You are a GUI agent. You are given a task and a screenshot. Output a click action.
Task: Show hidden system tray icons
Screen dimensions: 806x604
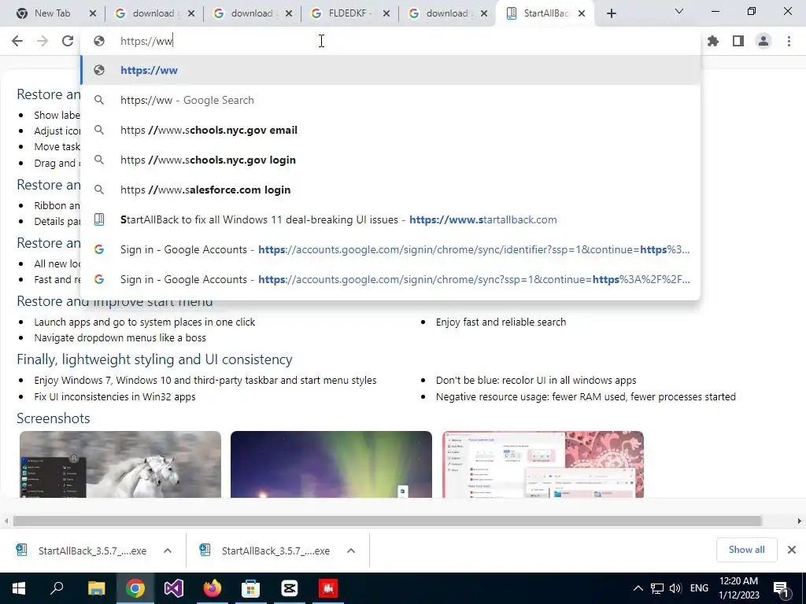click(x=638, y=588)
